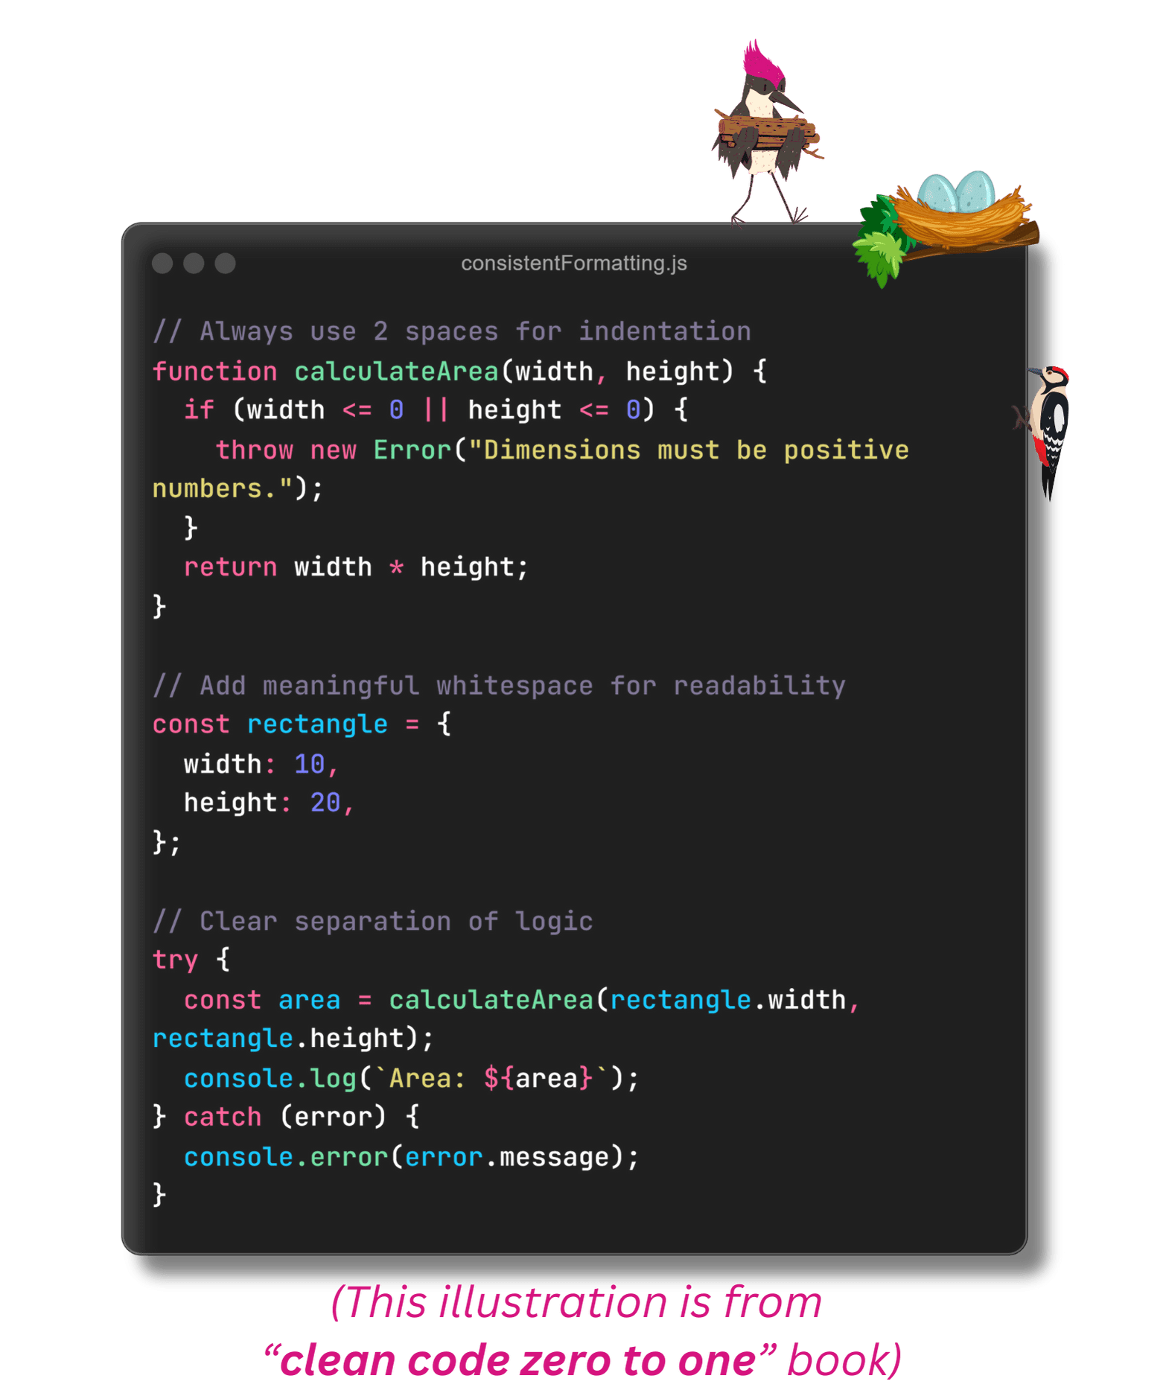1163x1396 pixels.
Task: Click the consistentFormatting.js window title
Action: tap(573, 264)
